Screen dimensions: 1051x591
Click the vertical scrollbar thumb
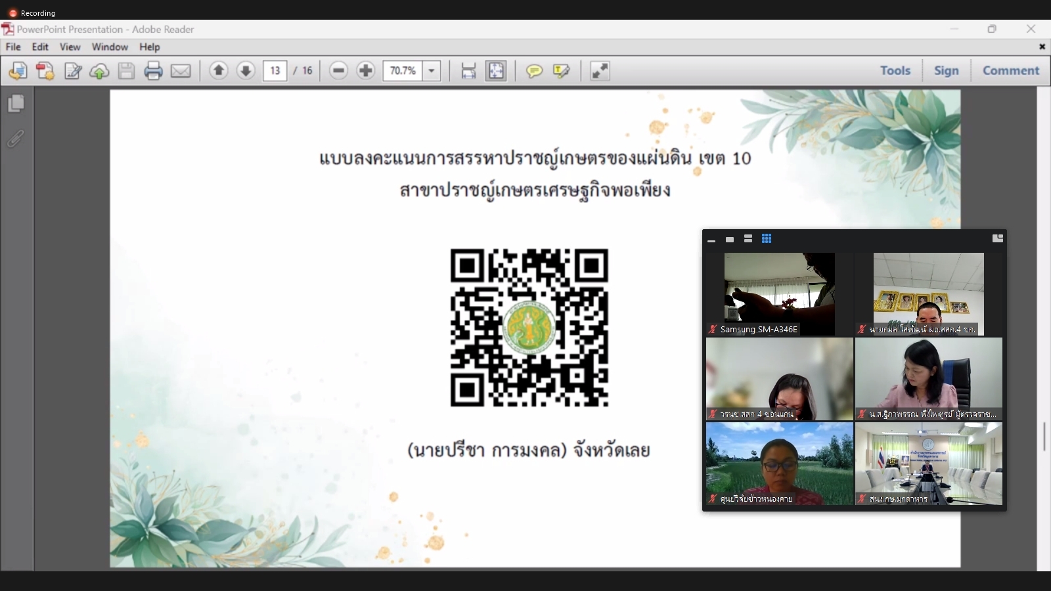pos(1044,436)
